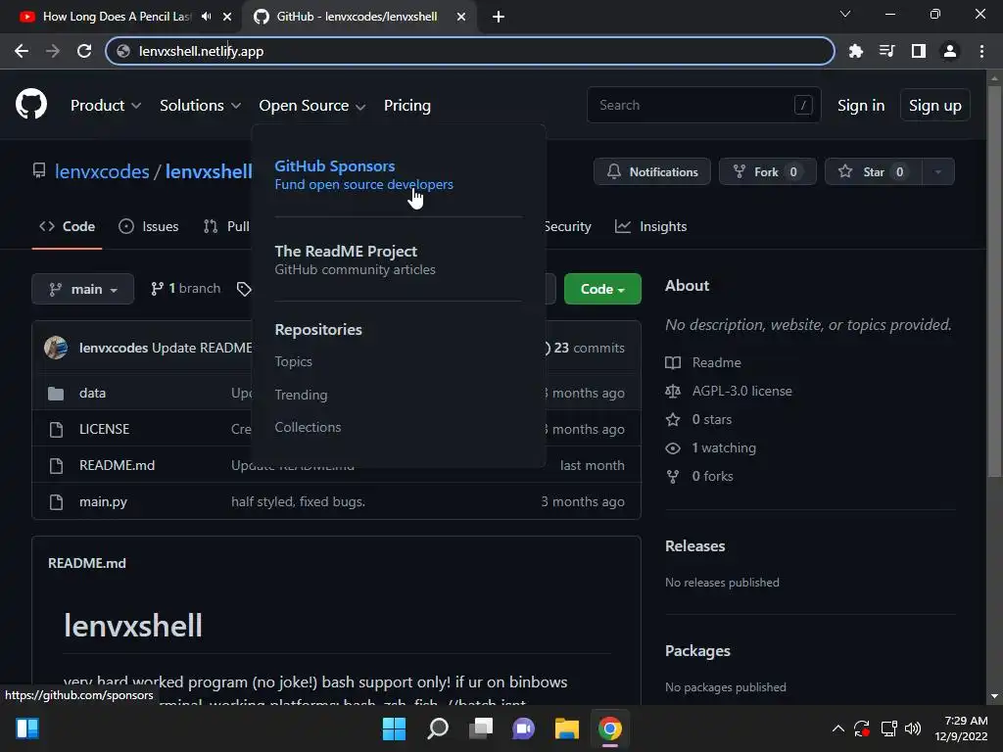Open the Pricing nav link
This screenshot has width=1003, height=752.
coord(407,106)
